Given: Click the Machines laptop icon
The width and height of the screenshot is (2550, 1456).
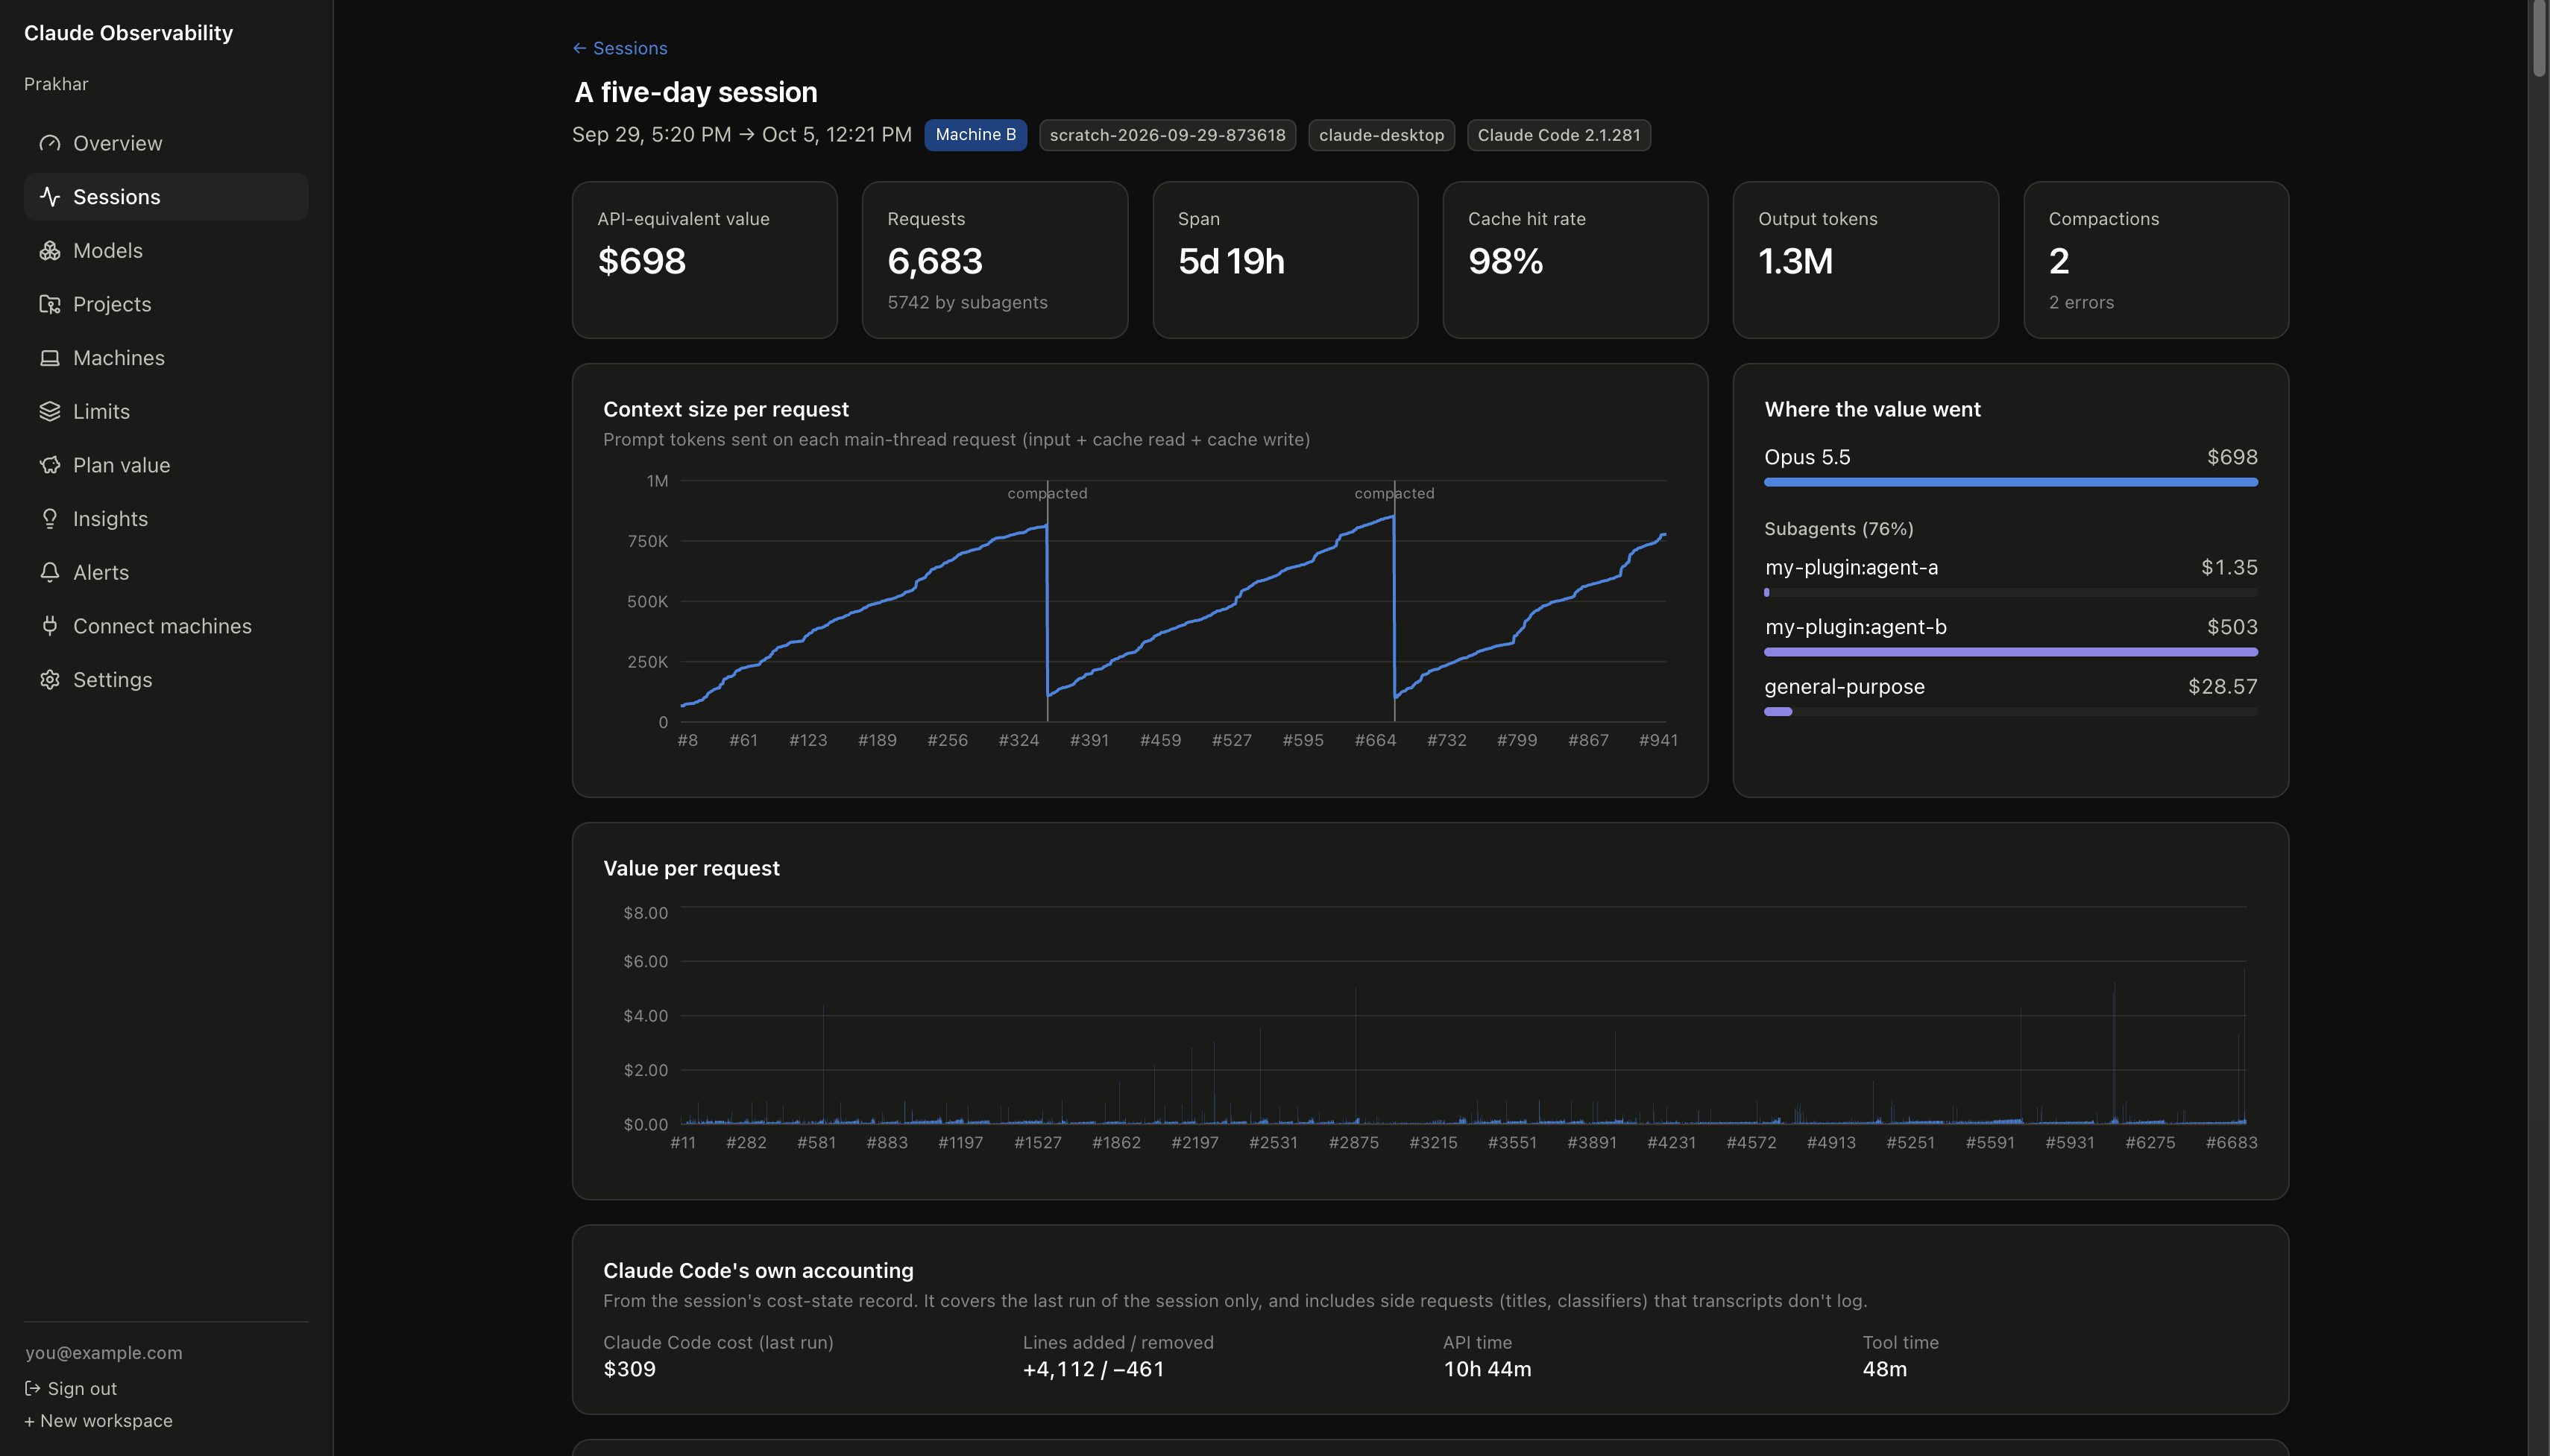Looking at the screenshot, I should coord(50,358).
